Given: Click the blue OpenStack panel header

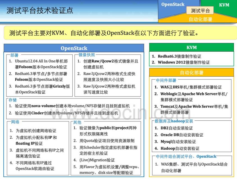Looking at the screenshot, I should (x=74, y=48).
